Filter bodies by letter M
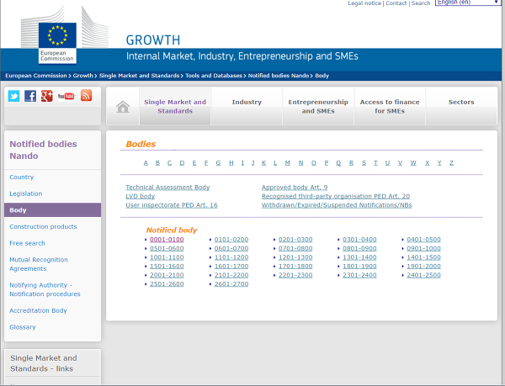The image size is (505, 386). point(288,163)
